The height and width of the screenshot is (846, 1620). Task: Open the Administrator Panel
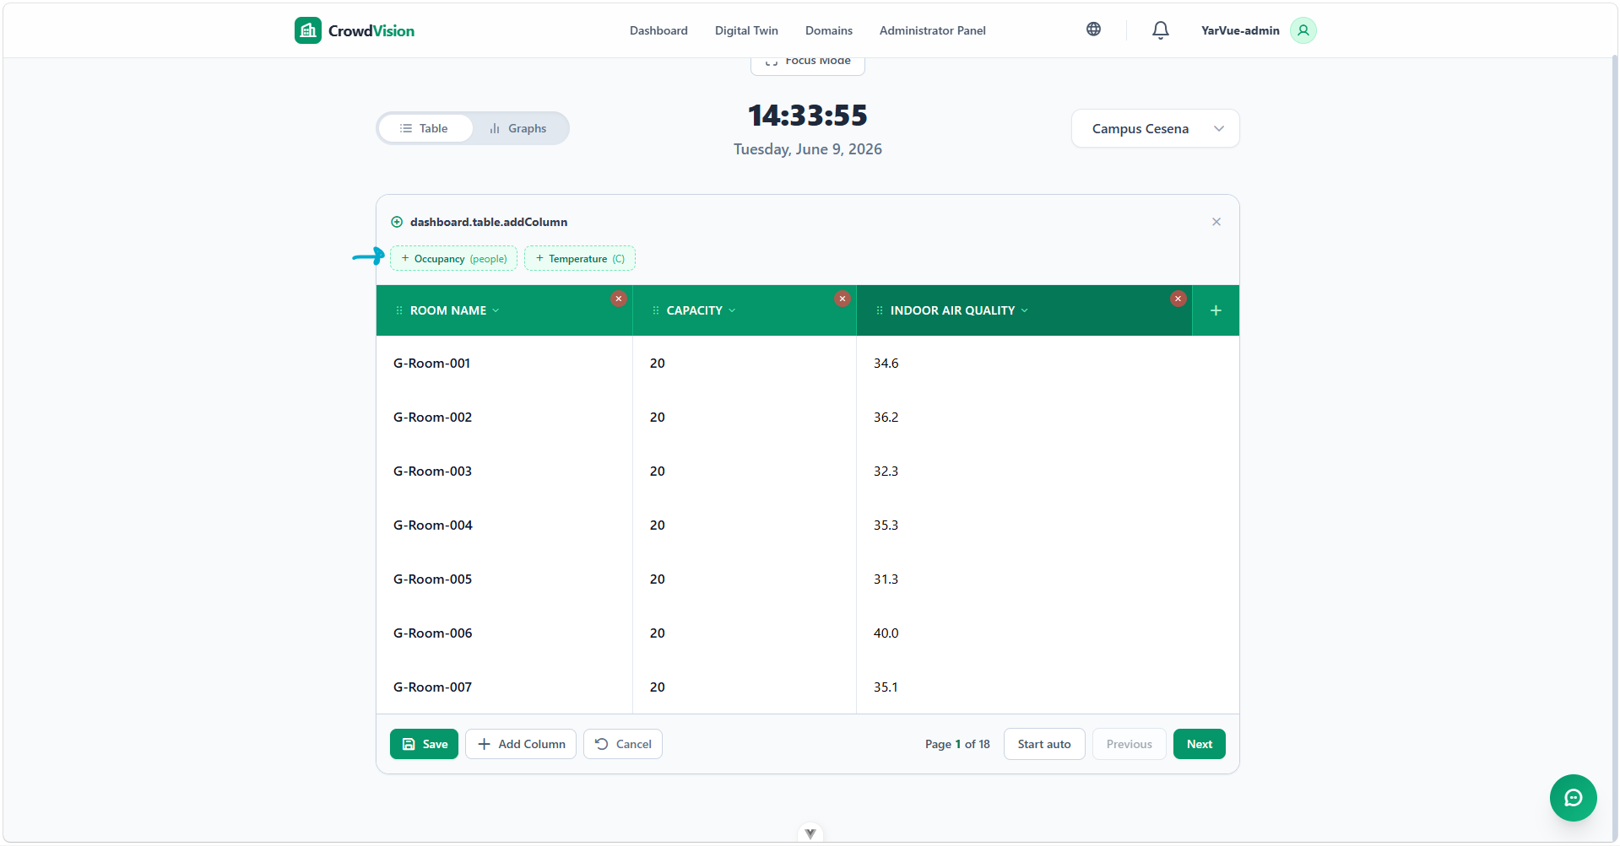tap(932, 30)
